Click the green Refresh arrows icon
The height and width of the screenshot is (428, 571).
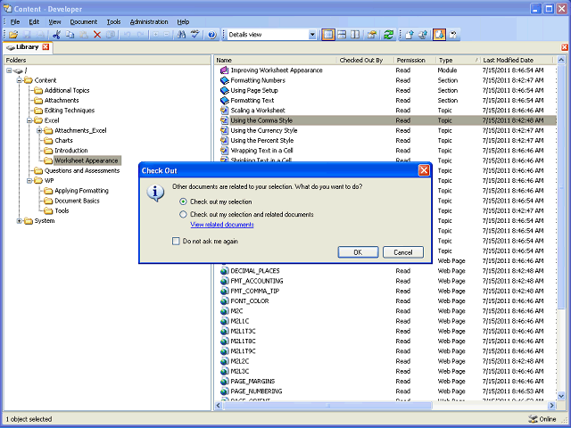coord(389,35)
